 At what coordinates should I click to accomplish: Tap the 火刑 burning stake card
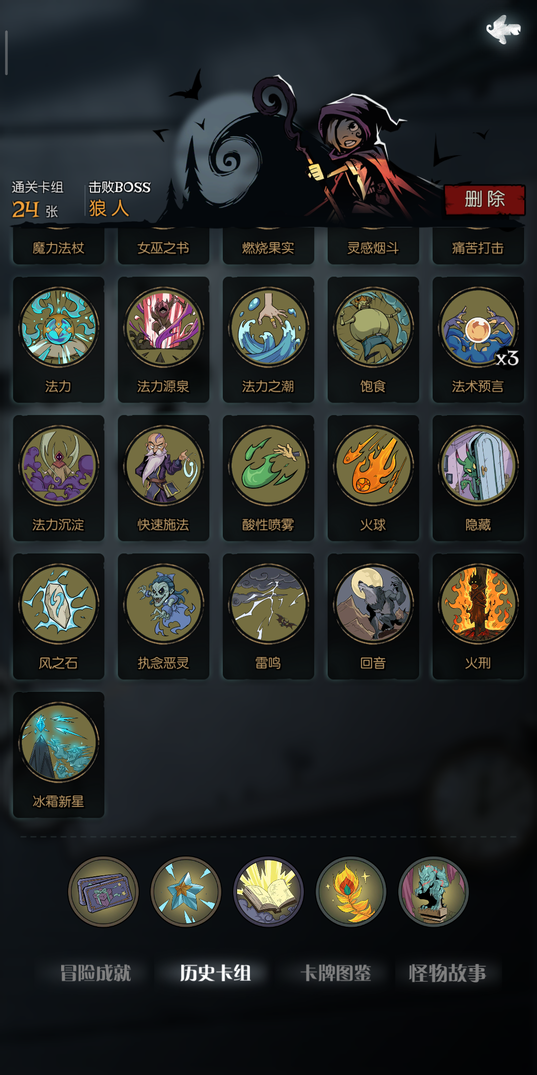click(478, 616)
